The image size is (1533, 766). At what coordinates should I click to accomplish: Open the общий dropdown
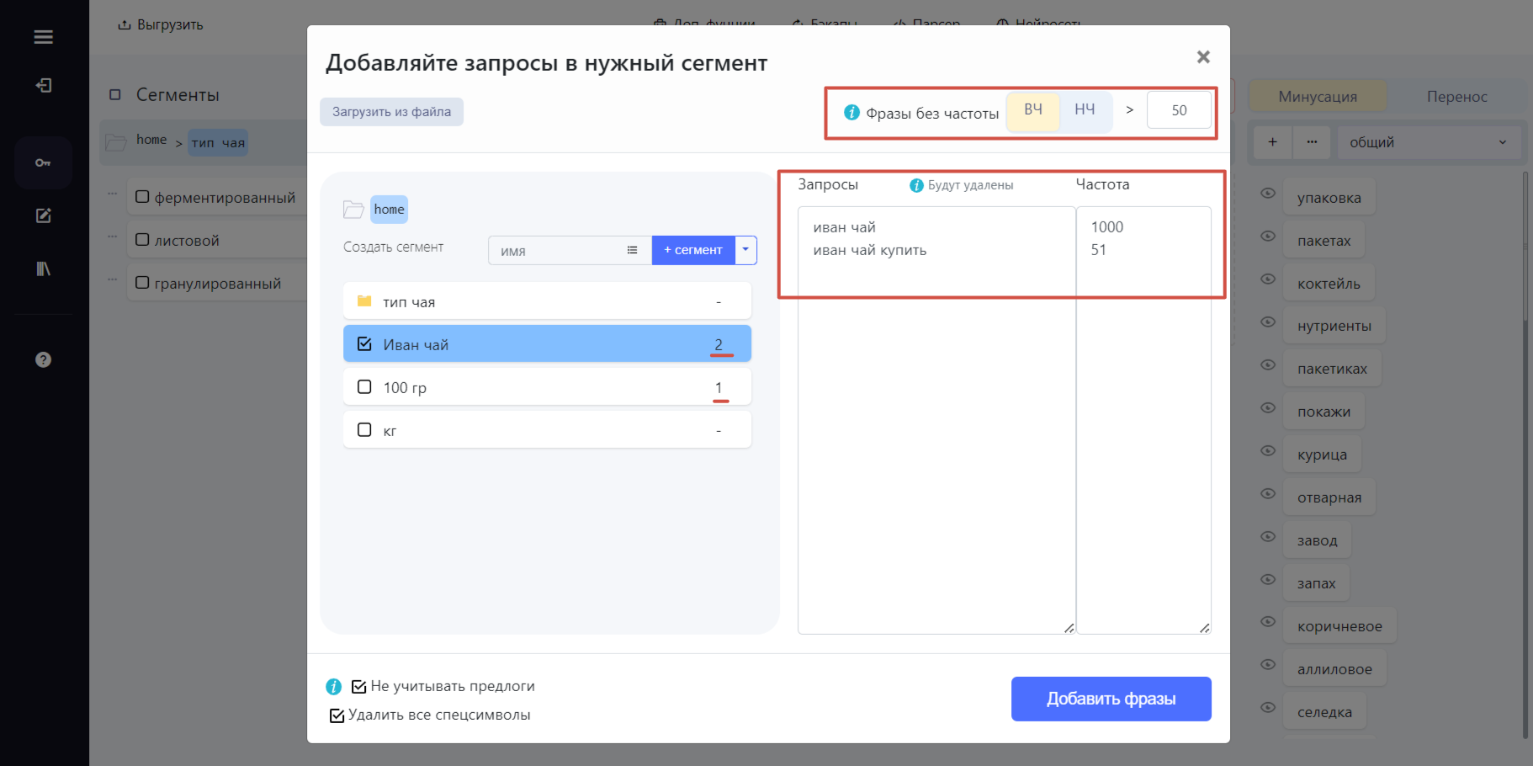coord(1429,142)
